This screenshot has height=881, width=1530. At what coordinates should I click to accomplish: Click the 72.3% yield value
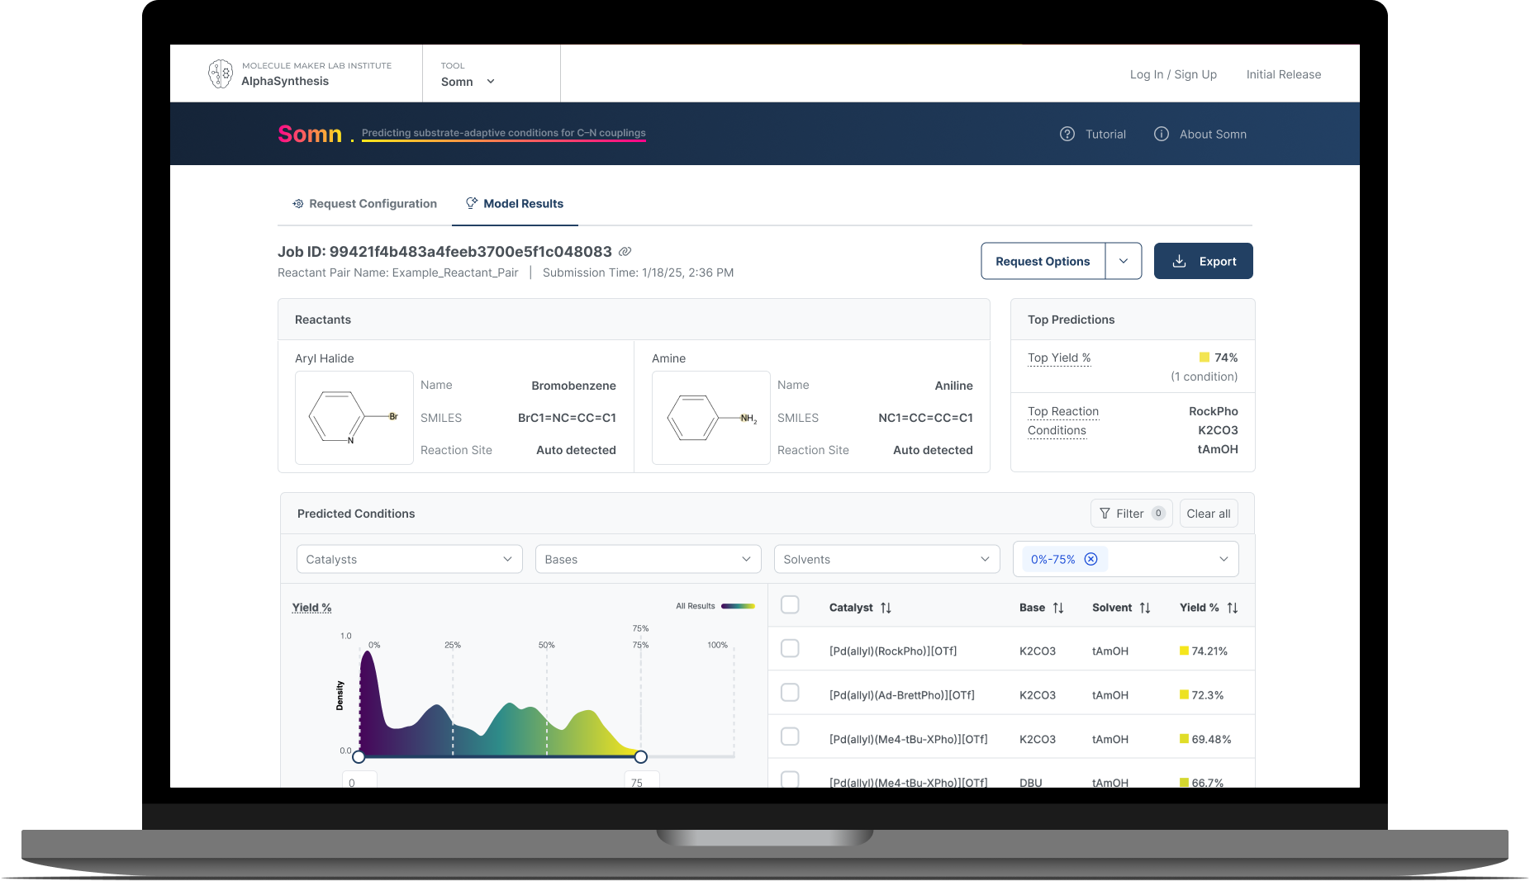pyautogui.click(x=1208, y=695)
